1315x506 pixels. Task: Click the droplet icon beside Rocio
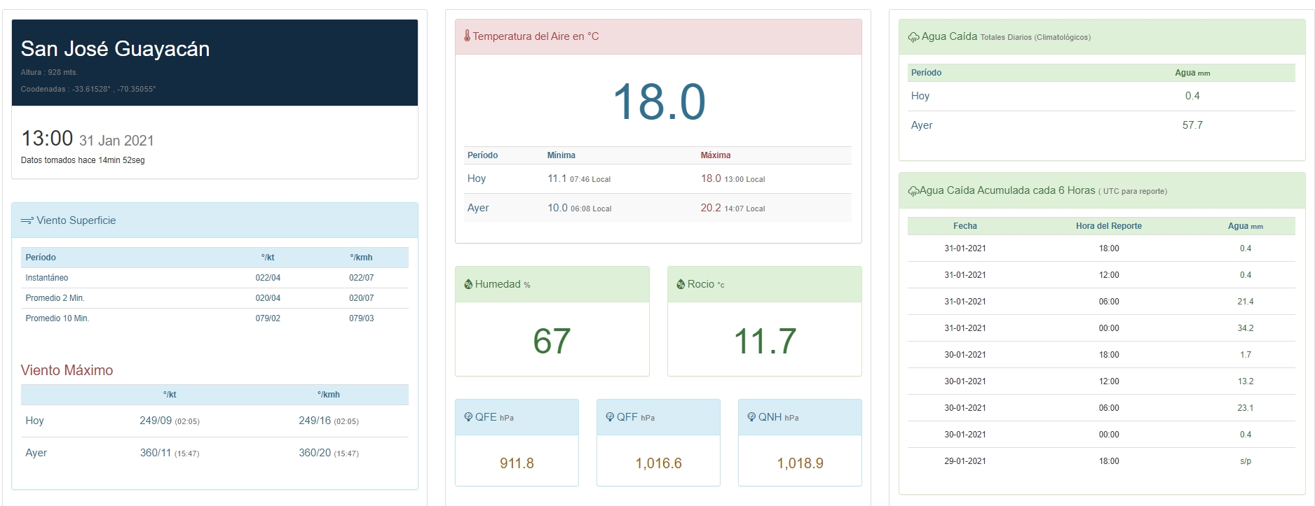pyautogui.click(x=681, y=284)
